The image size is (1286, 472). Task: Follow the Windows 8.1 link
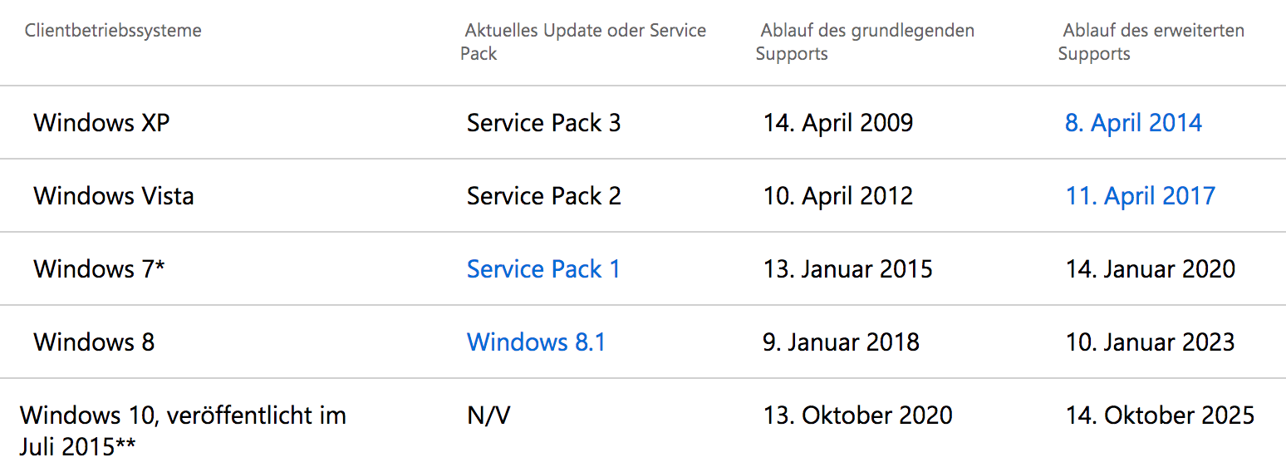pos(536,342)
